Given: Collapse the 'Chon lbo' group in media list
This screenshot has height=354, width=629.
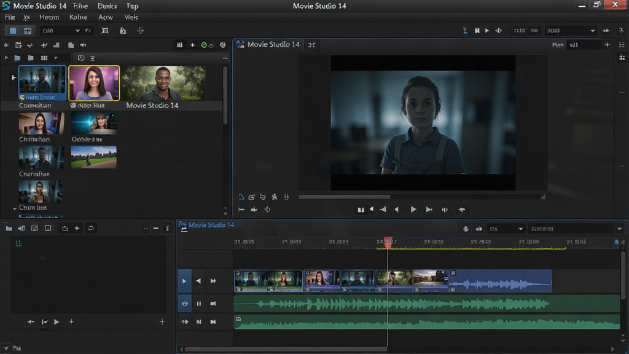Looking at the screenshot, I should (x=15, y=208).
